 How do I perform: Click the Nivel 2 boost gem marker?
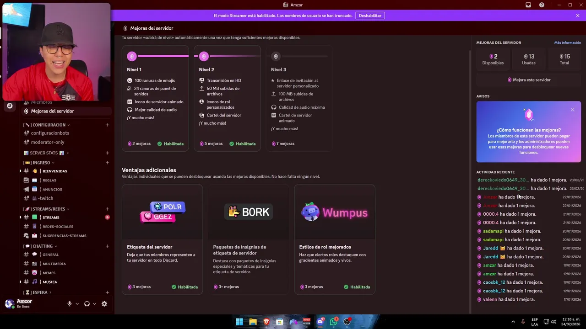(204, 56)
